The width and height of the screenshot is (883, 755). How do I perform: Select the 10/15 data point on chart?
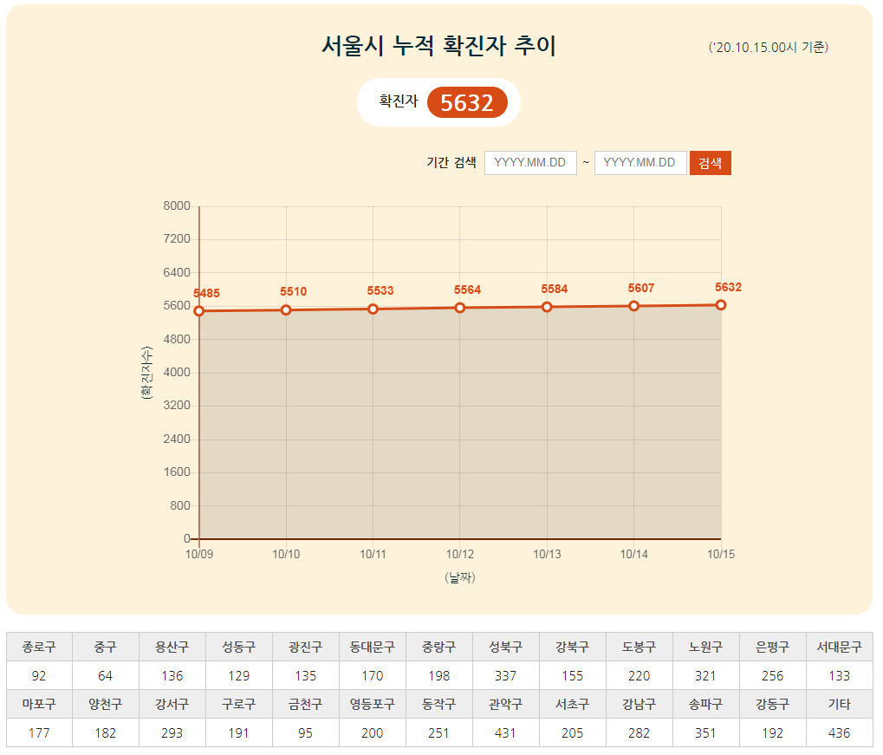[721, 305]
